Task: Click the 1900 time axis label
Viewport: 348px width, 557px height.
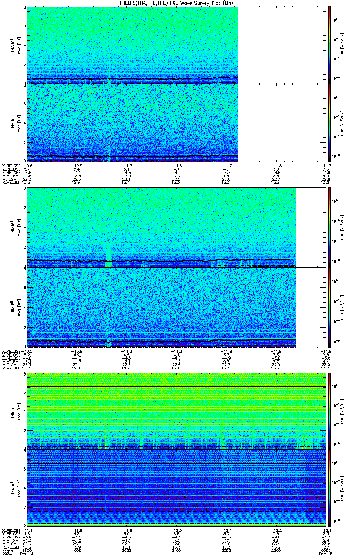Action: click(x=77, y=550)
